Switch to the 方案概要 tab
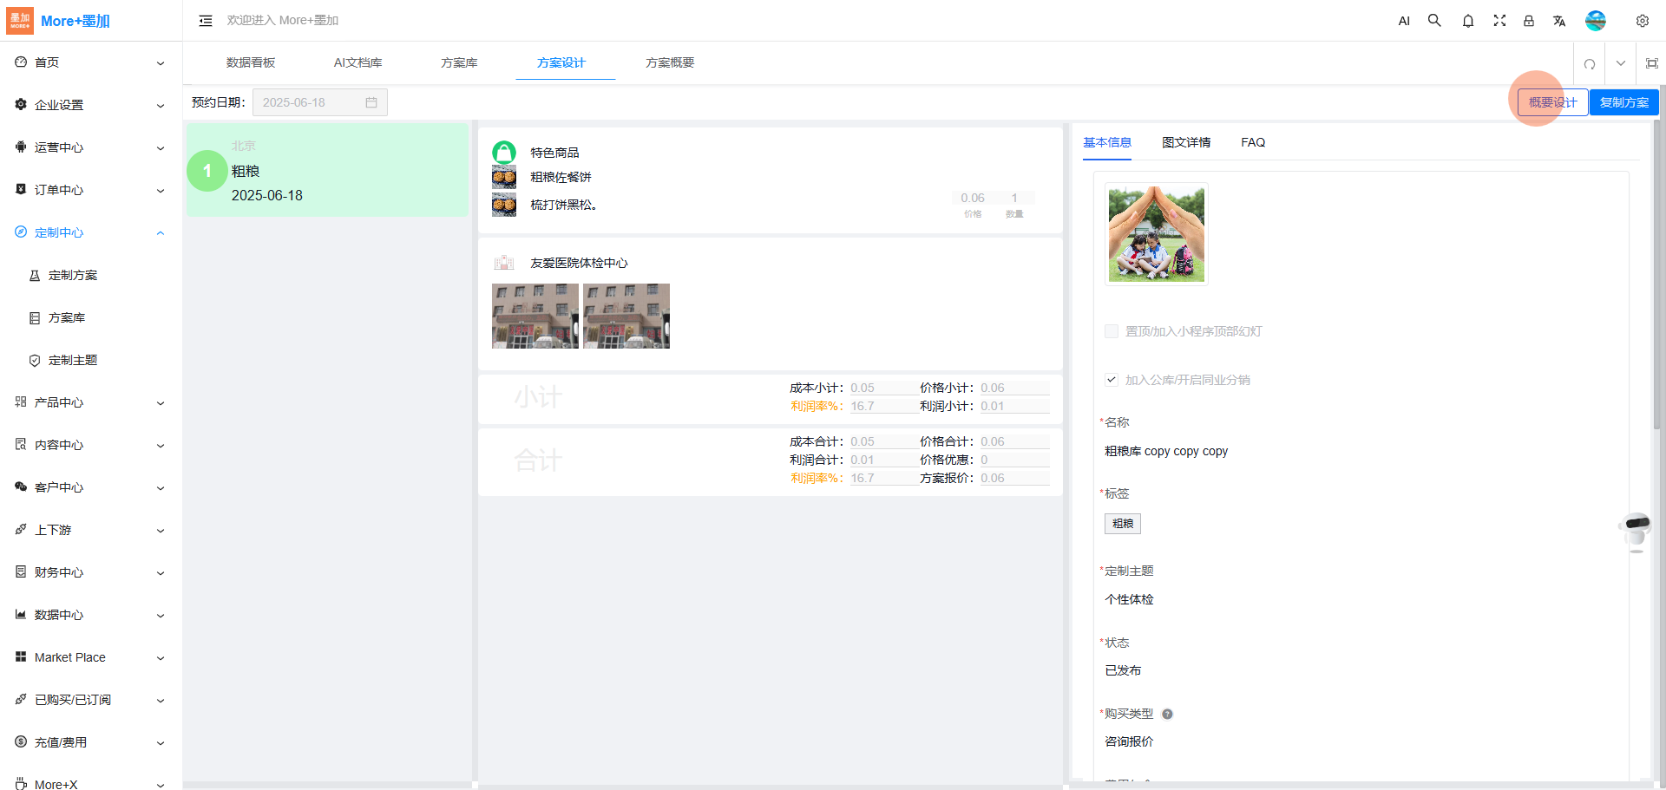The height and width of the screenshot is (790, 1666). pos(669,62)
